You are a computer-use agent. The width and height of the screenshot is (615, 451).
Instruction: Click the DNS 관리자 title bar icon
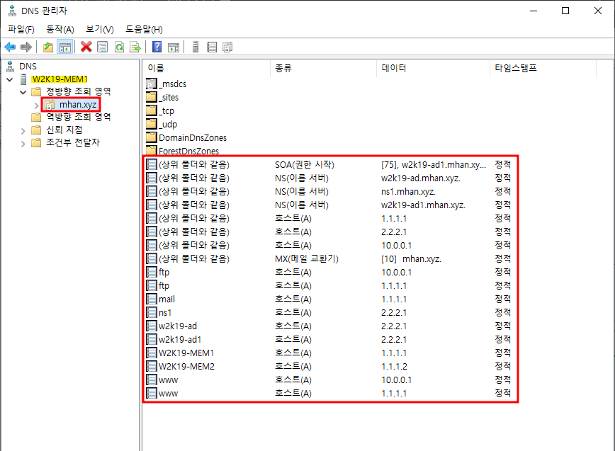12,11
